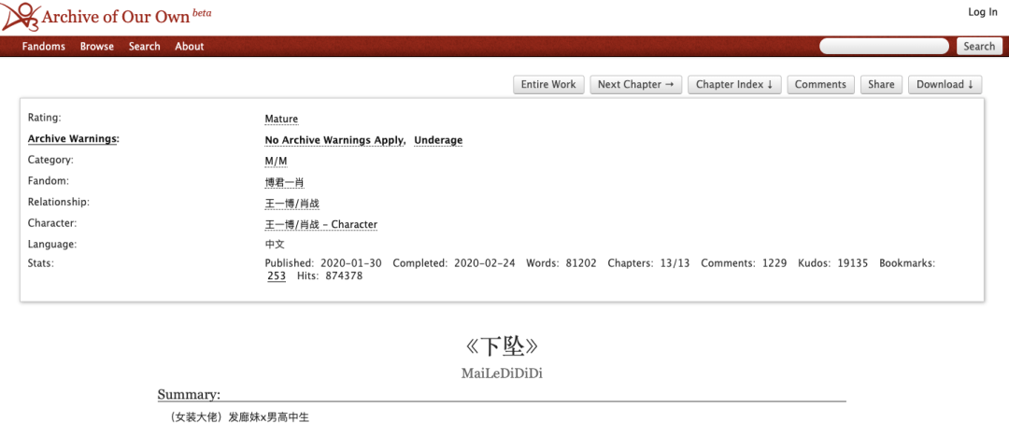Click the Language value 中文
The height and width of the screenshot is (437, 1009).
[275, 245]
